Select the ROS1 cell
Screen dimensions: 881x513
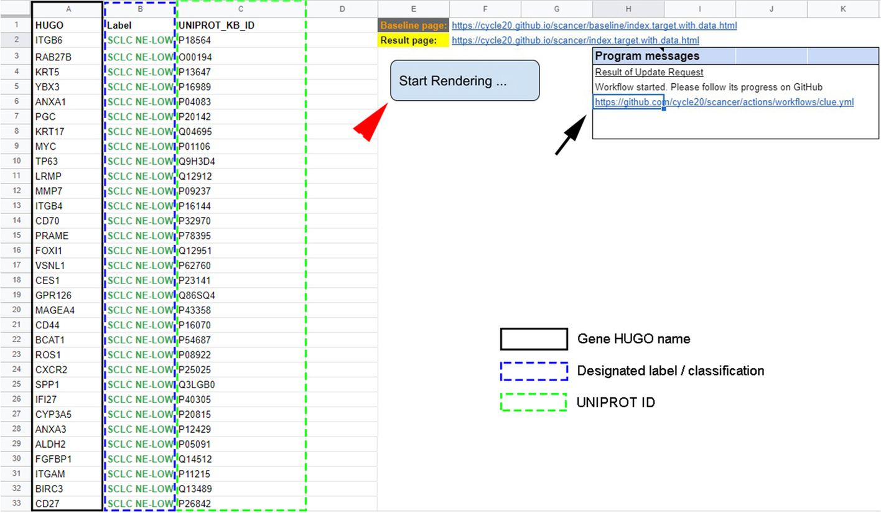point(67,354)
